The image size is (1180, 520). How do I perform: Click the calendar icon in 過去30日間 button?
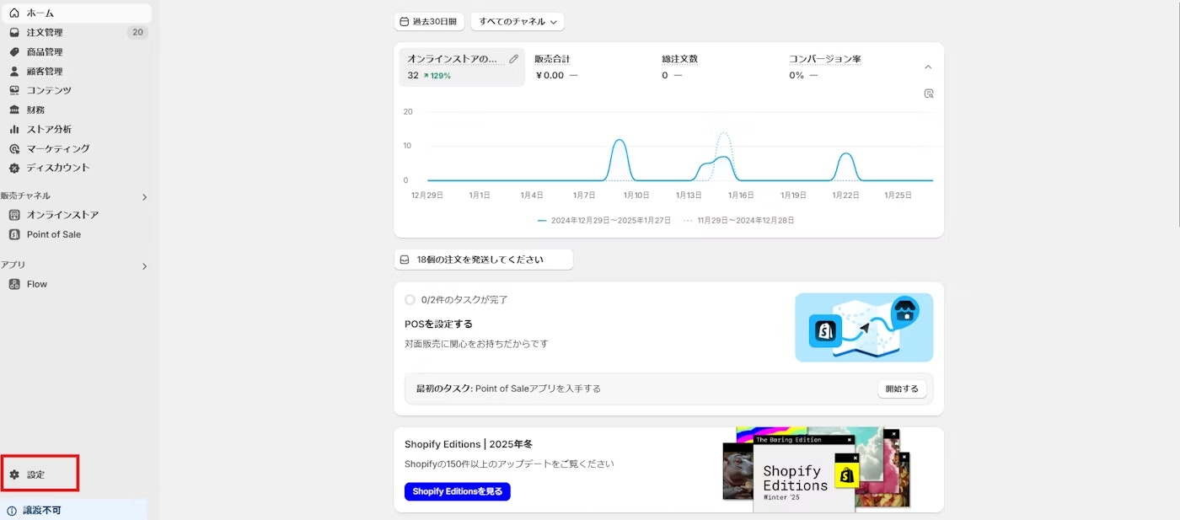[405, 21]
